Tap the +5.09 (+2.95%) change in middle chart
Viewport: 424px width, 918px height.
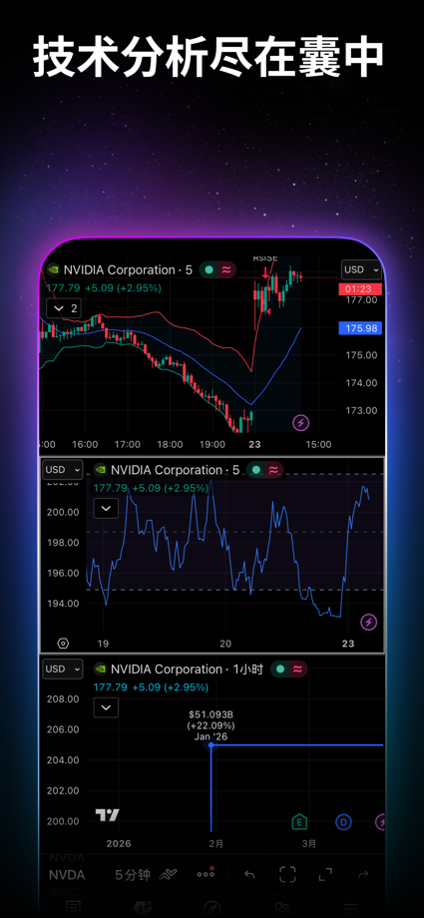click(x=170, y=488)
